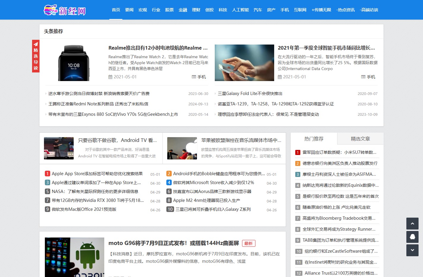Open ranked item 9 微软发布Mac版Office 2021
The width and height of the screenshot is (423, 277).
(x=84, y=209)
